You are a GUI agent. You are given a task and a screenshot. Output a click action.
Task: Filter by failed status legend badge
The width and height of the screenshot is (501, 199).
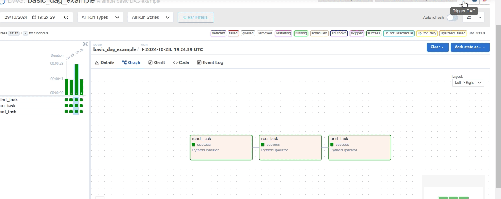[x=233, y=33]
